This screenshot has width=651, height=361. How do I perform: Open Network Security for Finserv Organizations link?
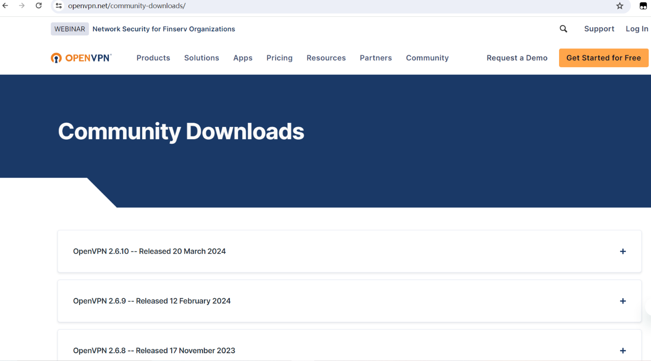(x=164, y=29)
